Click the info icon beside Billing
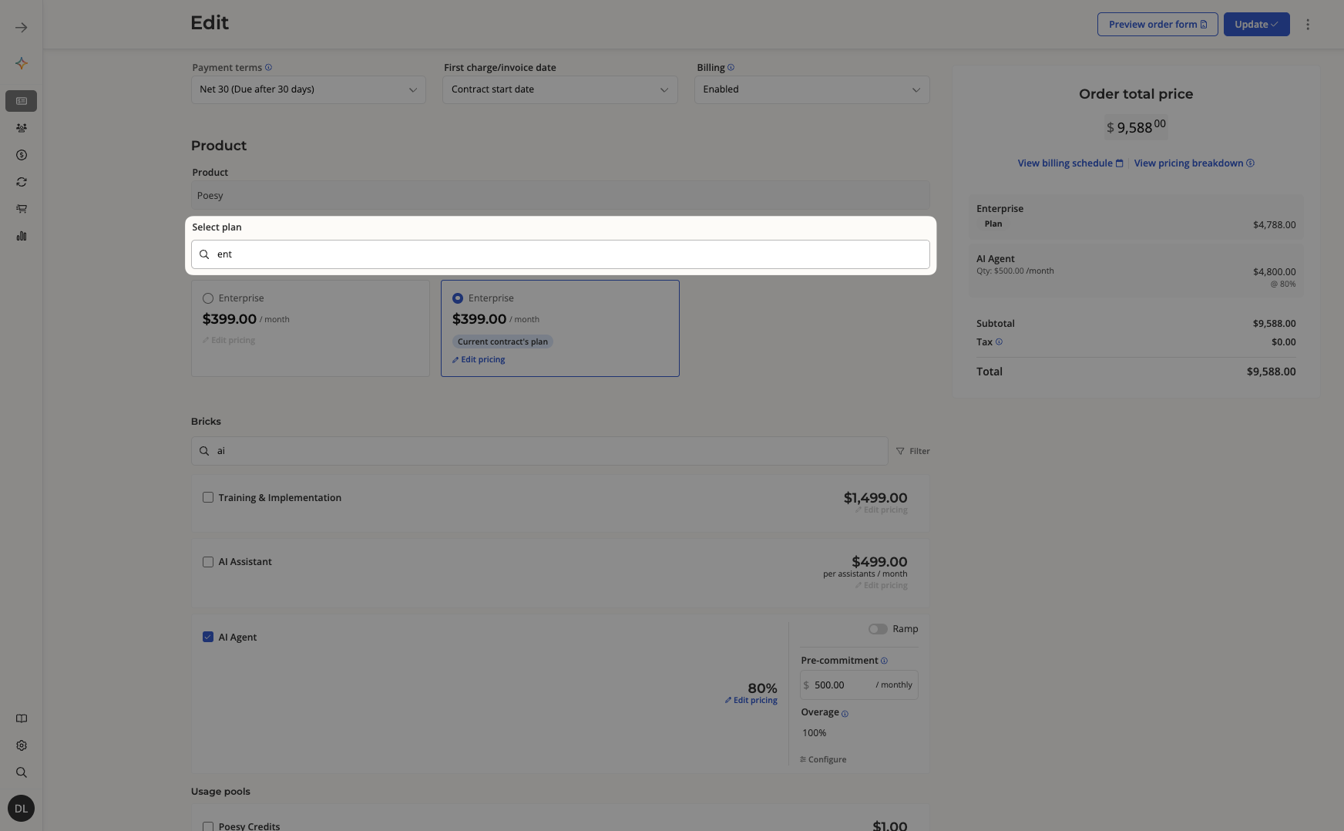The height and width of the screenshot is (831, 1344). coord(731,67)
